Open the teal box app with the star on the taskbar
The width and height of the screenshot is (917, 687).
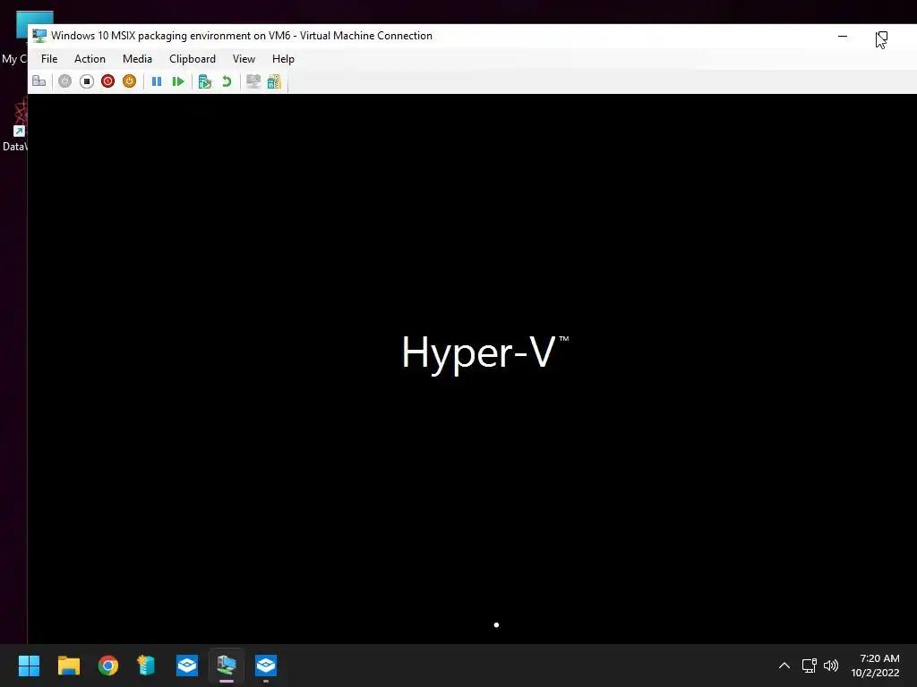coord(146,666)
